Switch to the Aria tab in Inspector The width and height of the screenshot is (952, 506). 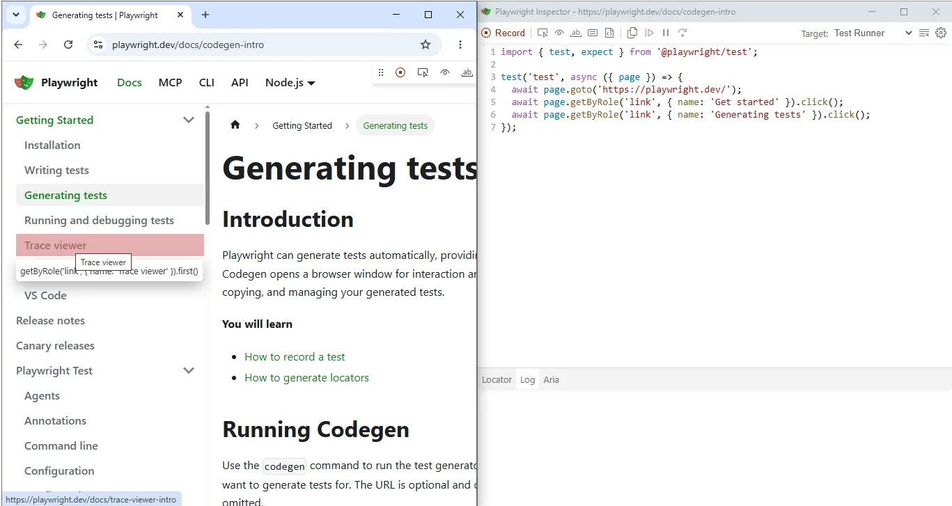click(551, 380)
